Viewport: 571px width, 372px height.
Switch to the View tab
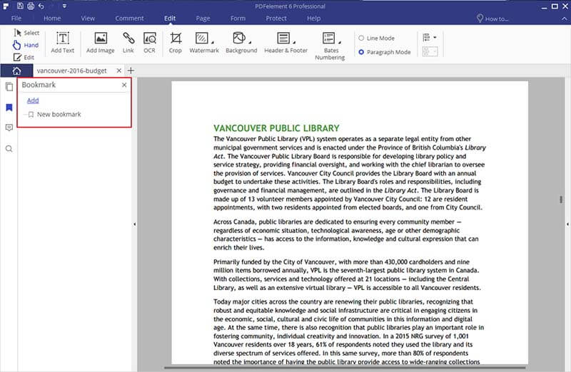click(88, 19)
